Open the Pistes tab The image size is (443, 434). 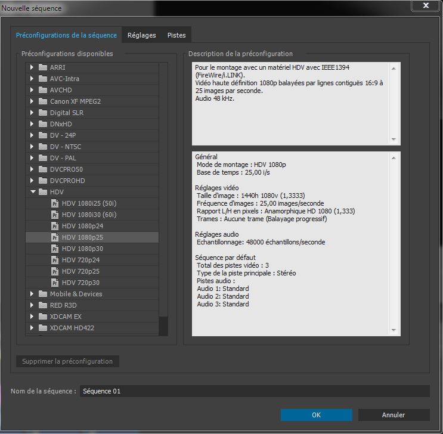(x=176, y=35)
